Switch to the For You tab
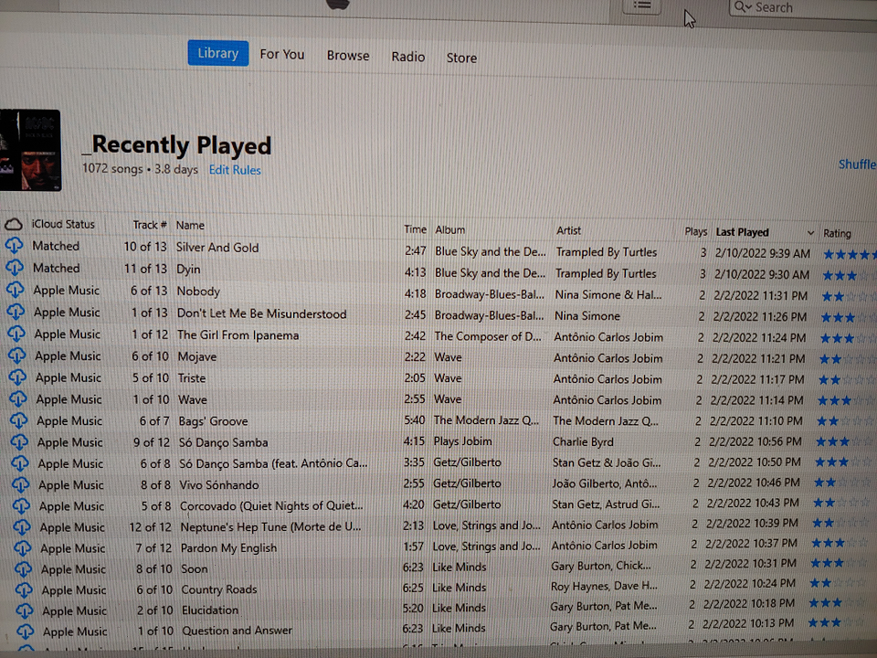The image size is (877, 658). pyautogui.click(x=282, y=54)
